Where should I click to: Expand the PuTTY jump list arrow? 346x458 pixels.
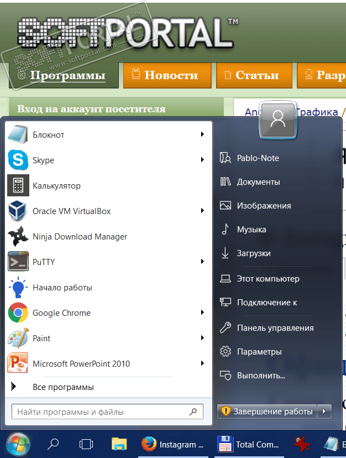click(202, 262)
